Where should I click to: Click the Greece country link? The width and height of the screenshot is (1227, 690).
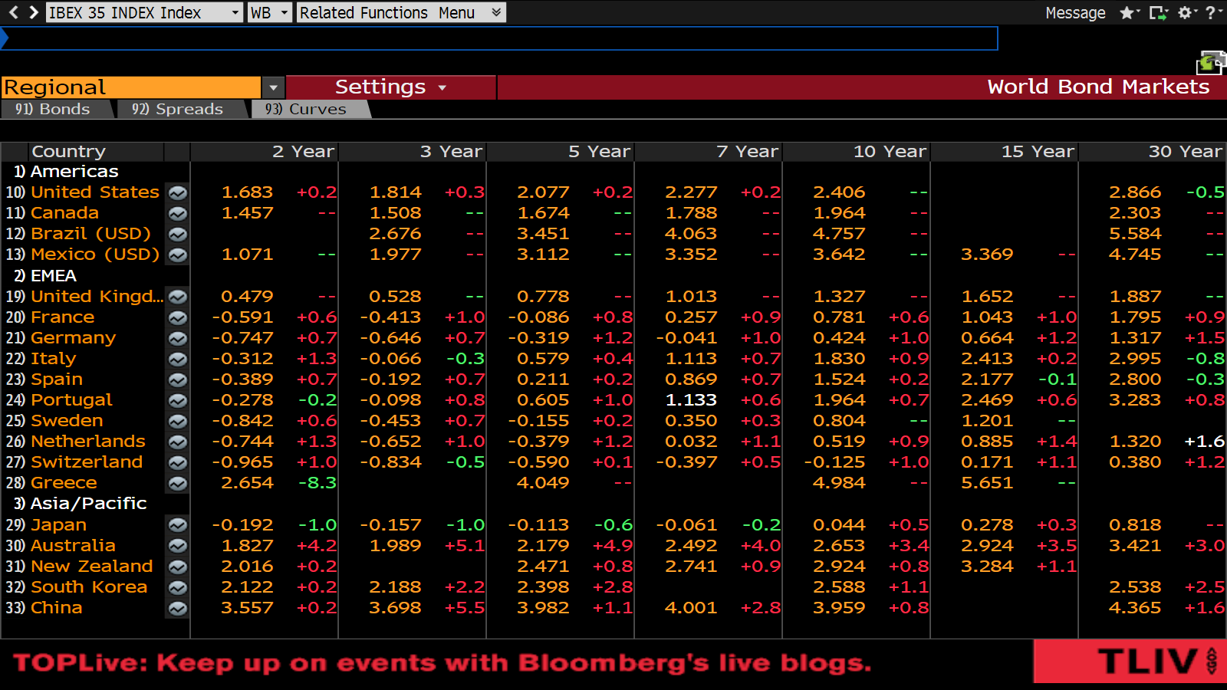coord(64,483)
